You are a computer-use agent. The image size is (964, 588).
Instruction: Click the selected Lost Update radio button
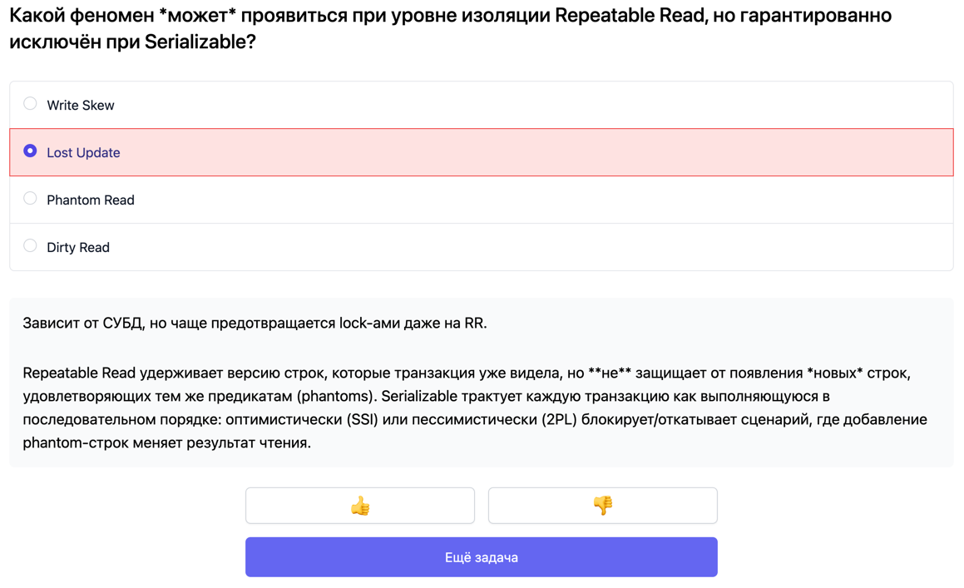coord(30,151)
